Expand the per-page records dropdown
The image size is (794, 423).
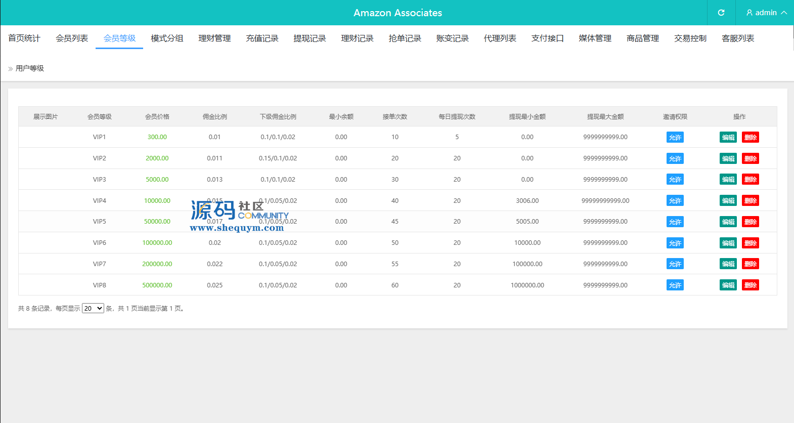coord(93,308)
